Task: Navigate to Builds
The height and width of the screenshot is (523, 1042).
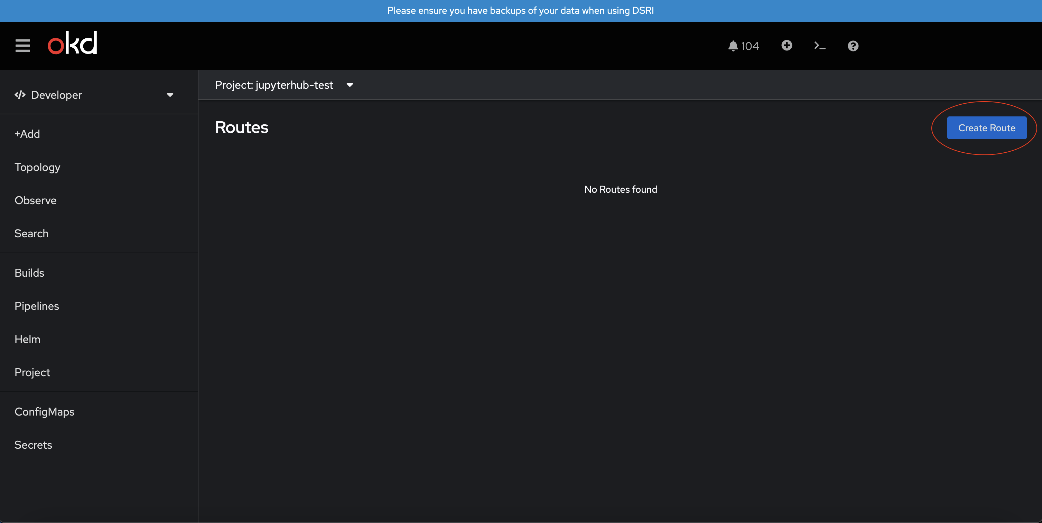Action: pos(29,273)
